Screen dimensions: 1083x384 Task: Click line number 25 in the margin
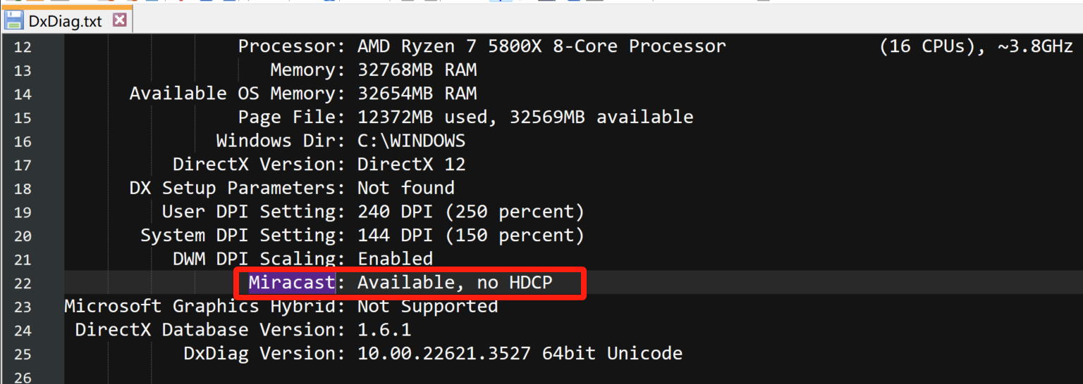tap(23, 354)
